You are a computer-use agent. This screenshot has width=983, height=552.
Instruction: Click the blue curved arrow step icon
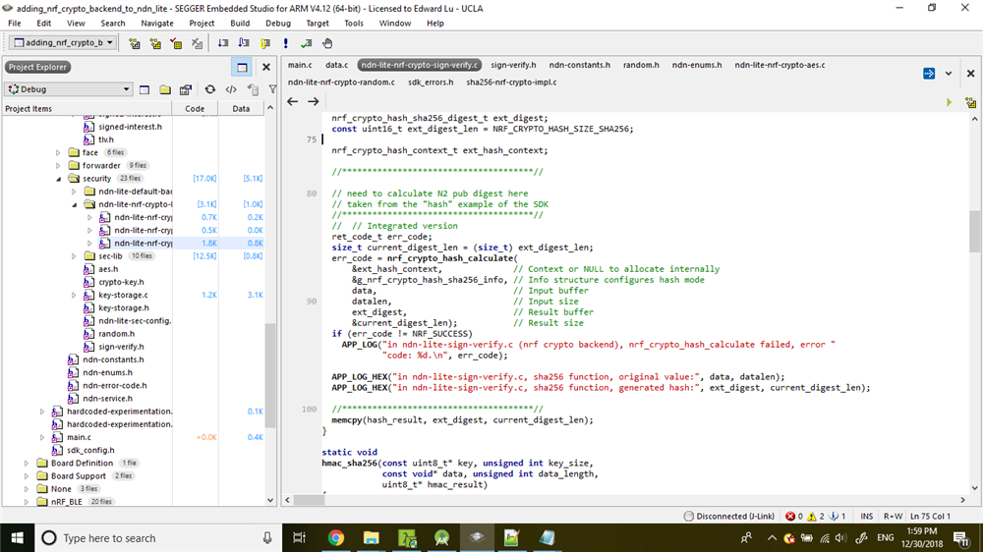pos(244,43)
